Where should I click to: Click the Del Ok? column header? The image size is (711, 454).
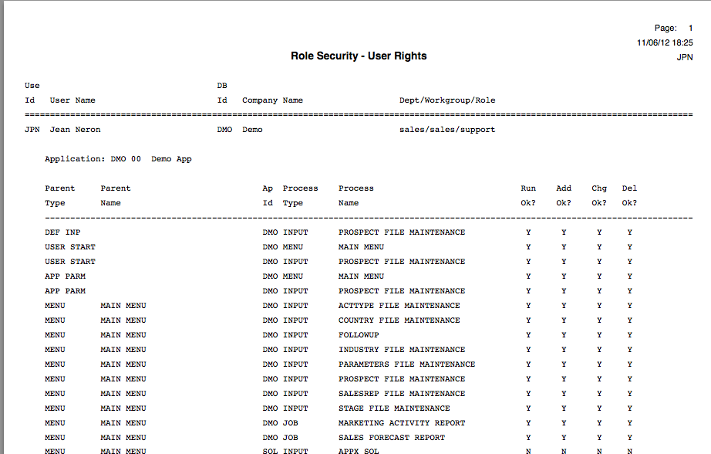(x=629, y=195)
